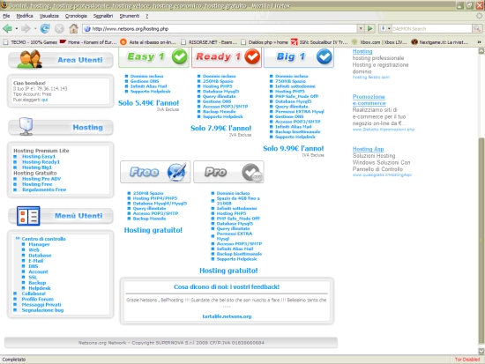The height and width of the screenshot is (364, 485).
Task: Click the Menù Utenti panel icon
Action: coord(28,216)
